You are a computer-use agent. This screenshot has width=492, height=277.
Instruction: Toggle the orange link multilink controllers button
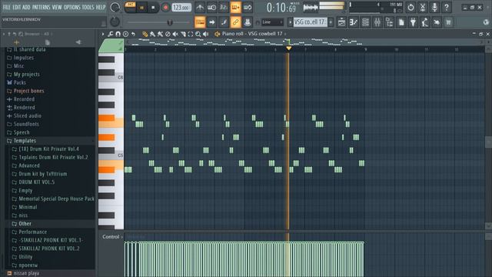pyautogui.click(x=235, y=22)
